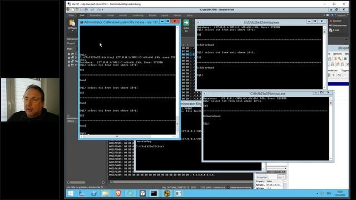Viewport: 356px width, 200px height.
Task: Switch to the Extras ribbon tab
Action: coord(190,16)
